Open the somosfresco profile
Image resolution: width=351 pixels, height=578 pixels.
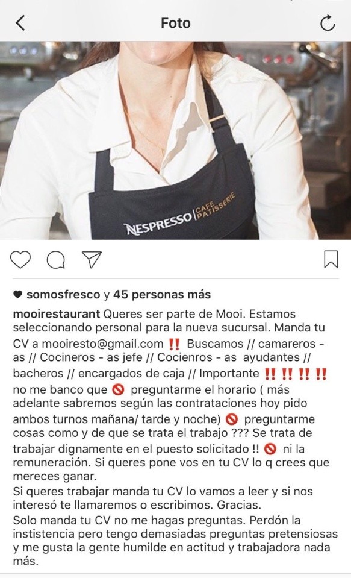63,295
